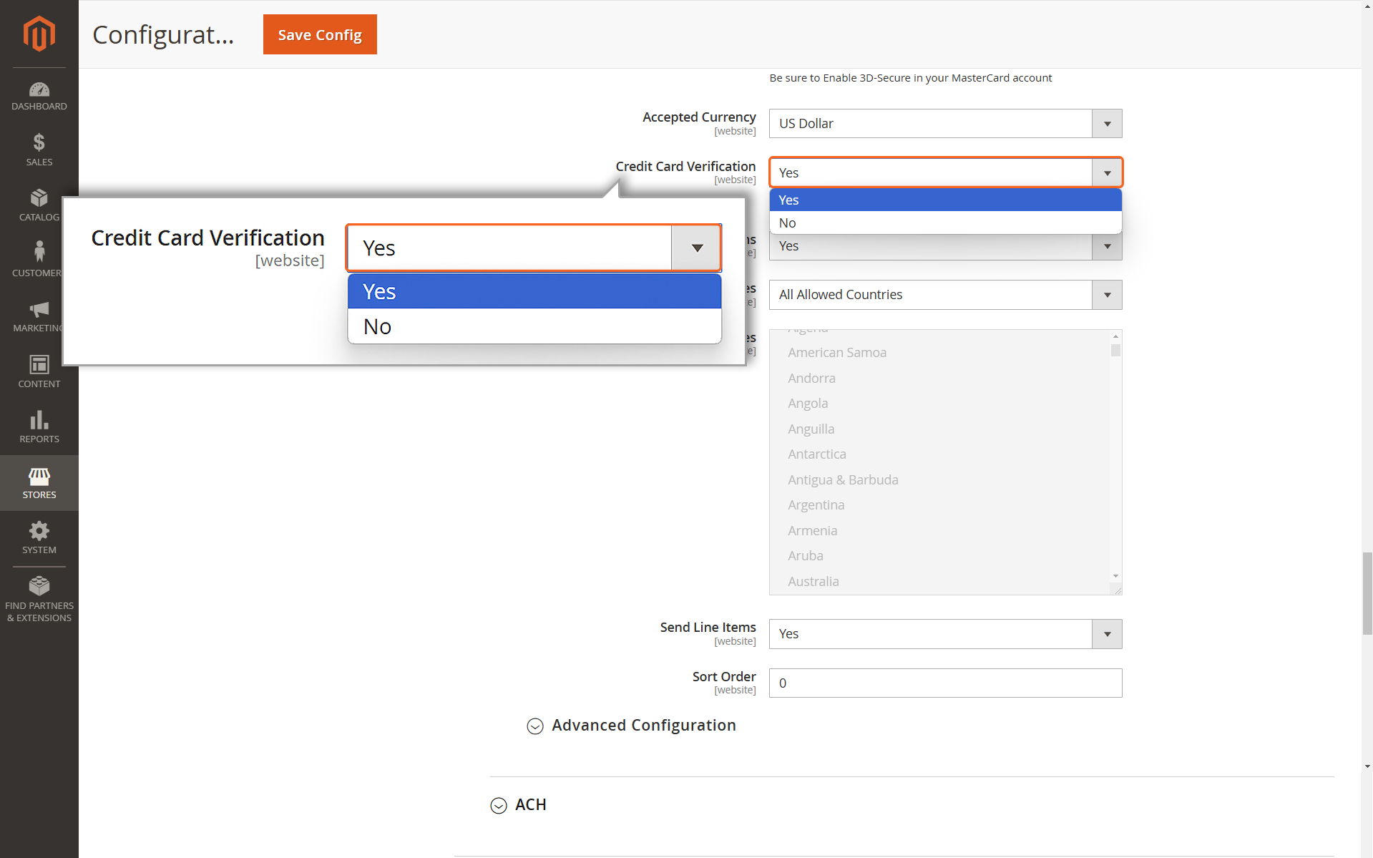
Task: Select Yes in Credit Card Verification list
Action: coord(945,200)
